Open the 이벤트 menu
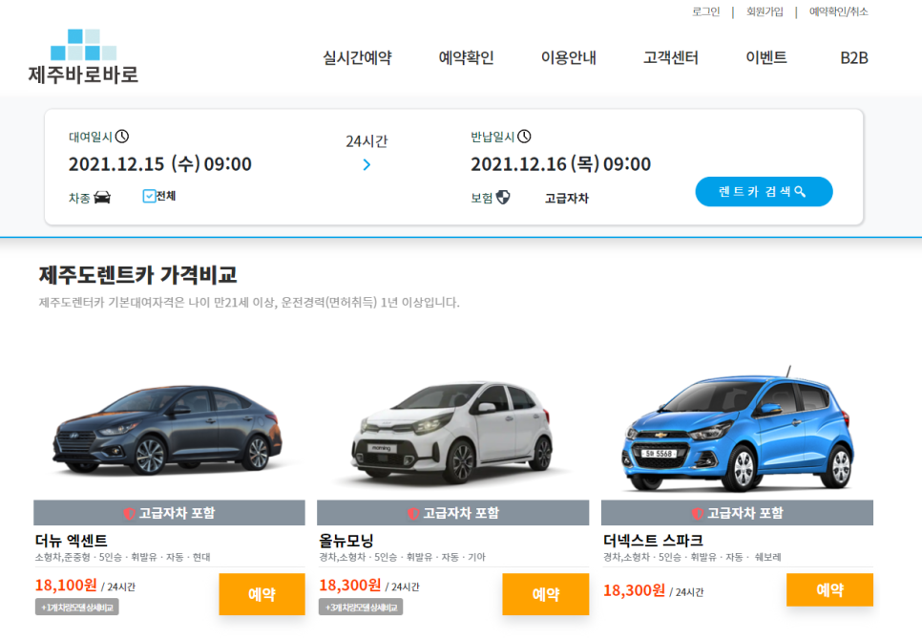This screenshot has width=922, height=640. click(x=766, y=57)
